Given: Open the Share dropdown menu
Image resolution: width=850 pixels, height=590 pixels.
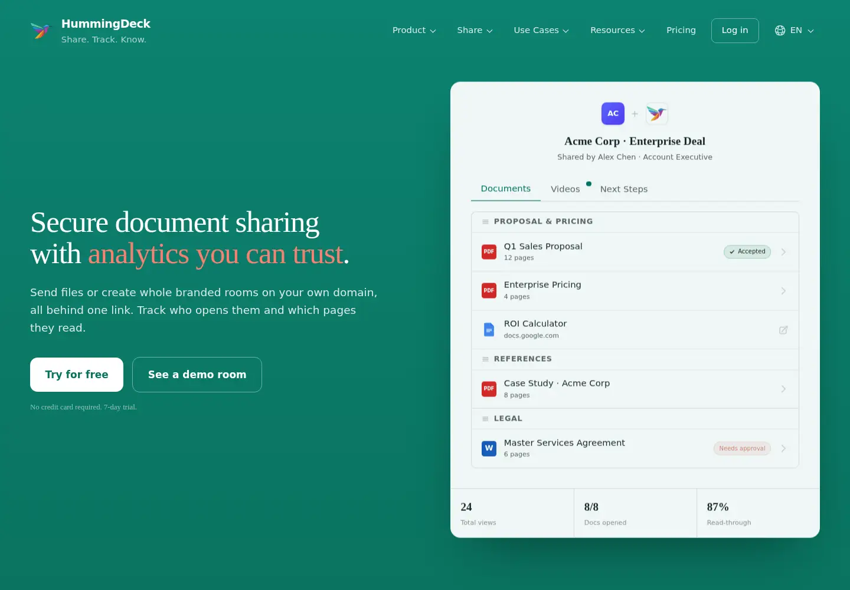Looking at the screenshot, I should 475,30.
